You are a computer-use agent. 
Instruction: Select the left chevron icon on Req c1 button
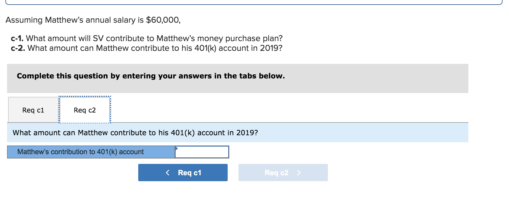pyautogui.click(x=167, y=172)
